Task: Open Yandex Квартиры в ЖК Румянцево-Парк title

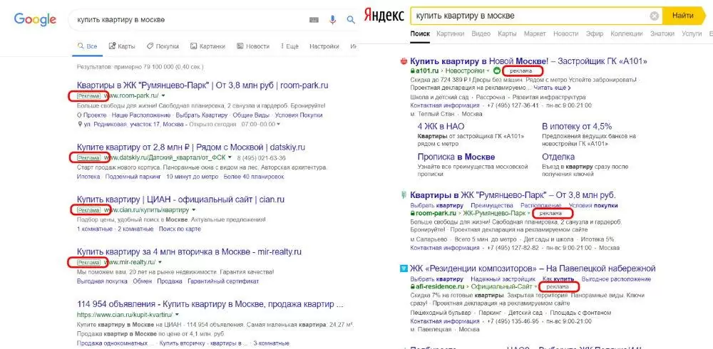Action: 513,195
